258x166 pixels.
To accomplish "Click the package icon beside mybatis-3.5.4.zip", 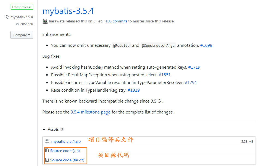I will 47,141.
